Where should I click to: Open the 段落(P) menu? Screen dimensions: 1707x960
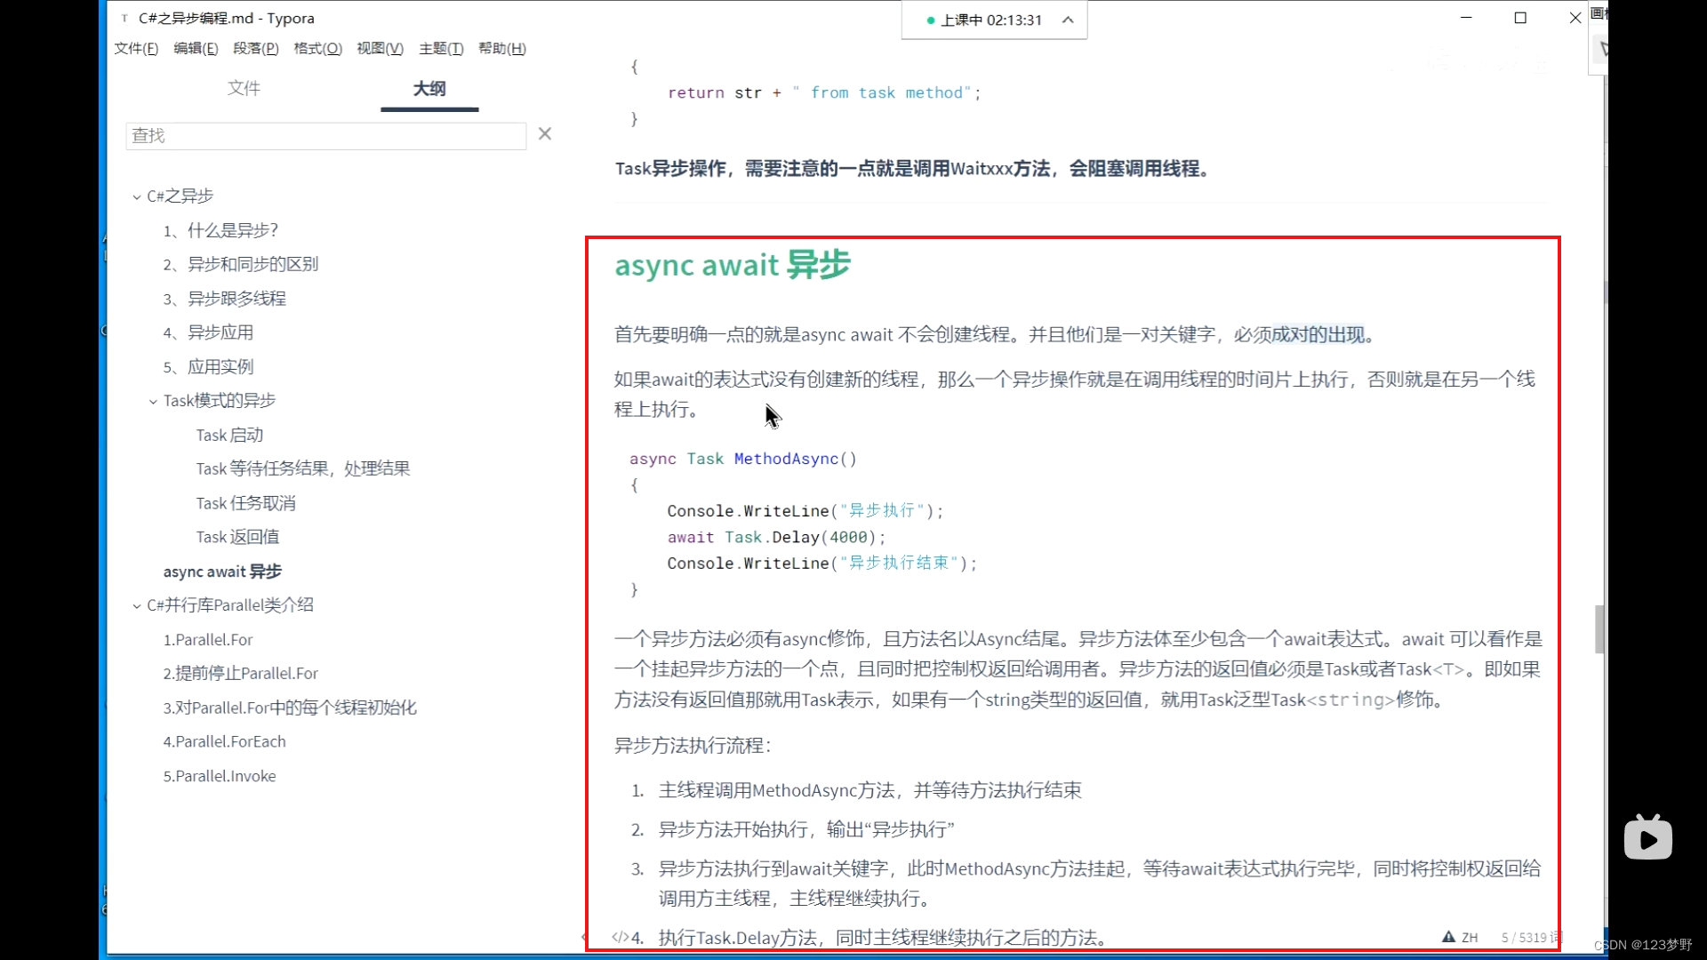pos(255,49)
